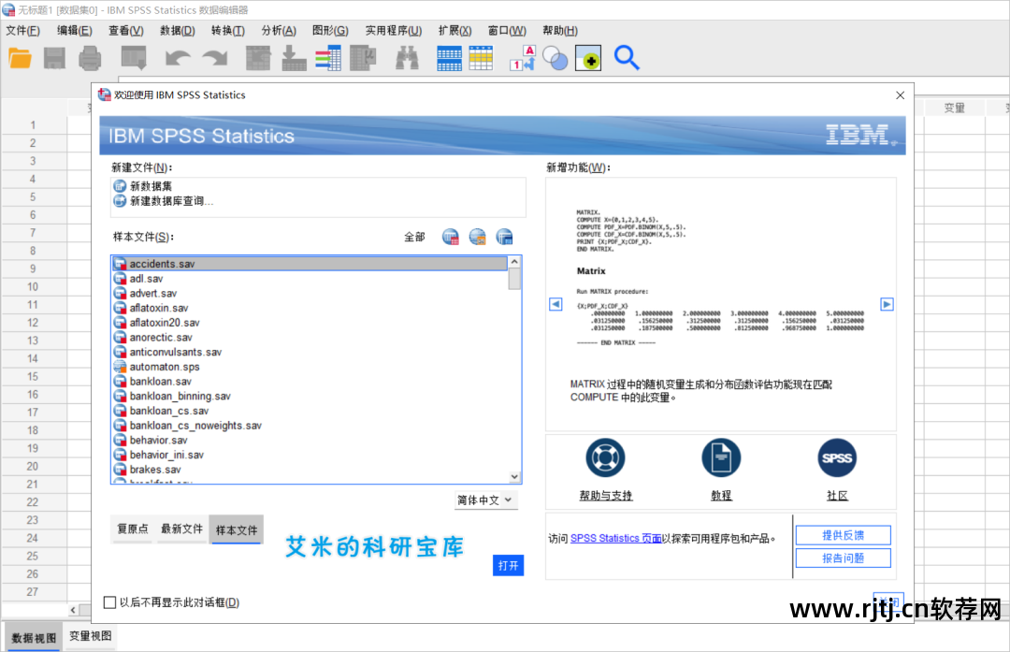Select the 数据视图 tab
Image resolution: width=1010 pixels, height=652 pixels.
35,638
